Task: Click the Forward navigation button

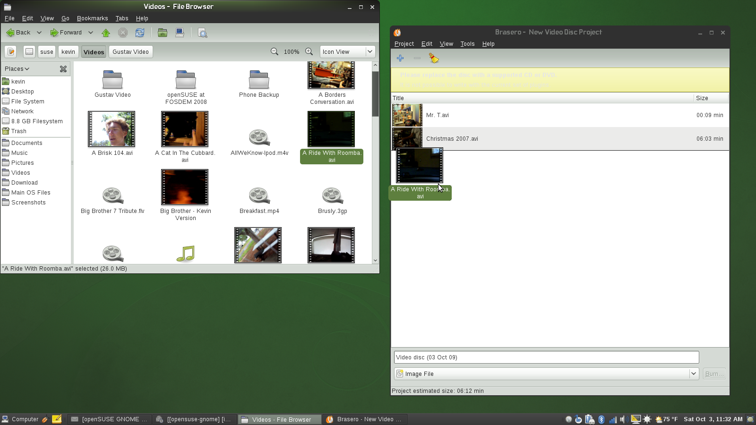Action: (x=67, y=33)
